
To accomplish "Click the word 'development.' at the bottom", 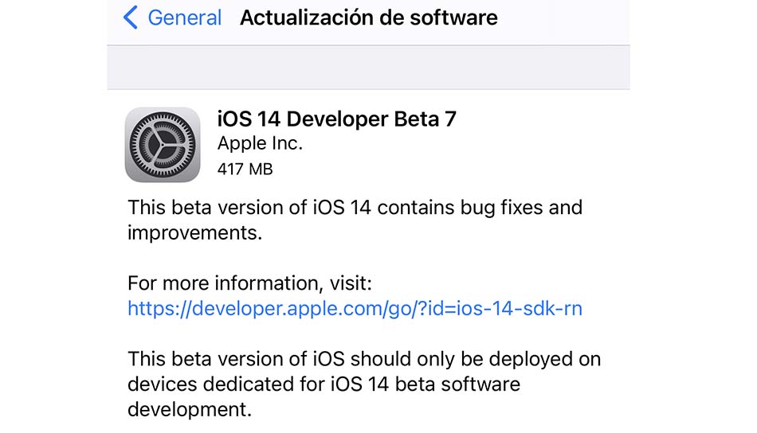I will coord(190,410).
